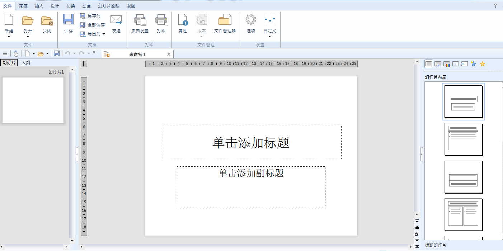Jump to first slide navigation arrow
Viewport: 503px width, 251px height.
[x=417, y=221]
